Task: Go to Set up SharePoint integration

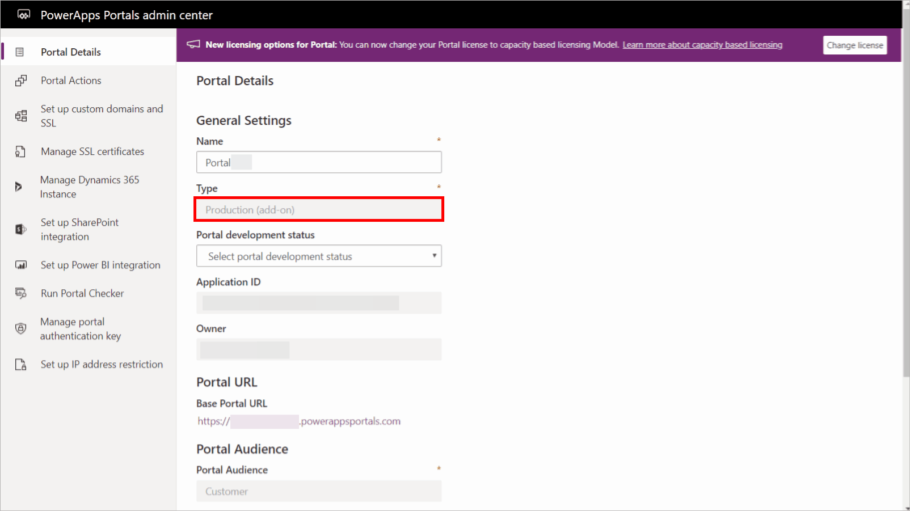Action: pyautogui.click(x=79, y=229)
